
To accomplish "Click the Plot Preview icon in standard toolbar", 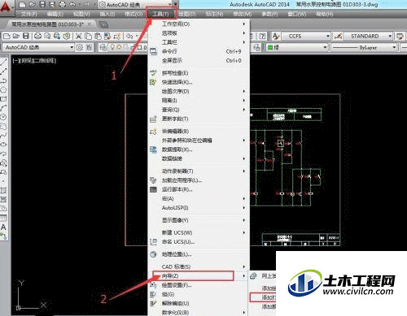I will (47, 36).
